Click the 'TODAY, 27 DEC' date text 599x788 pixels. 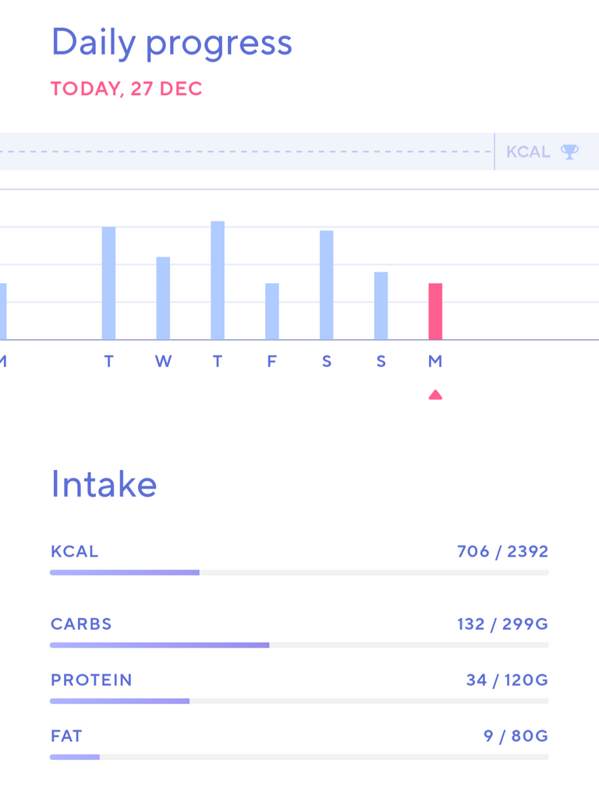(126, 89)
